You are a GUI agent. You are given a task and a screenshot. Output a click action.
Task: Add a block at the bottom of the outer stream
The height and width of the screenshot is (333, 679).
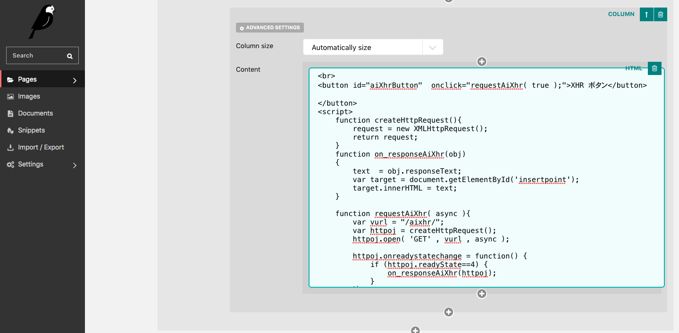click(x=415, y=330)
